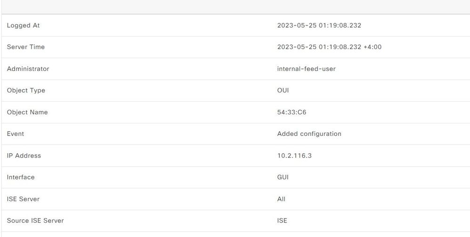Click the Logged At label
This screenshot has width=470, height=237.
(x=23, y=25)
